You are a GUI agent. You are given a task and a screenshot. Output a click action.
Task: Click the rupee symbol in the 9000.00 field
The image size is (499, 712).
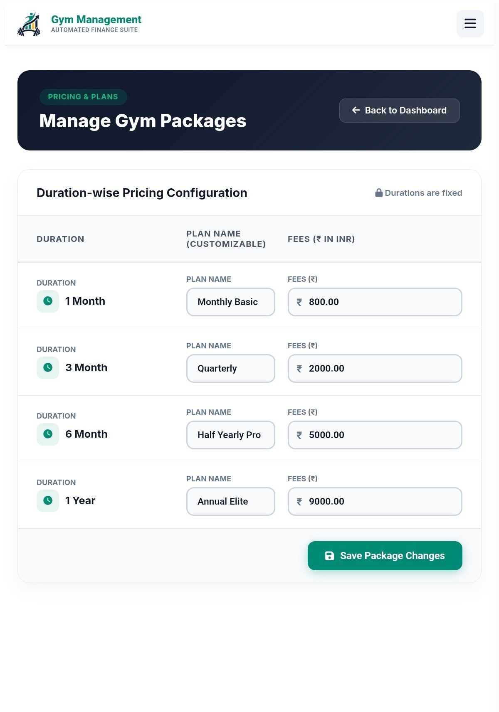(299, 502)
